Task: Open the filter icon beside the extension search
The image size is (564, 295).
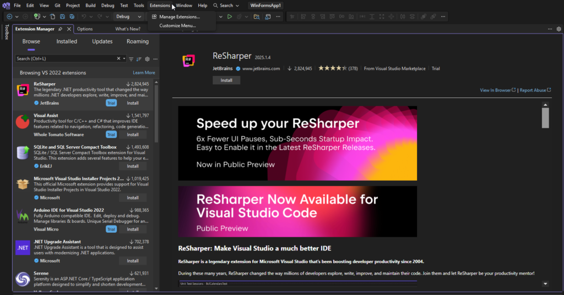Action: (x=131, y=59)
